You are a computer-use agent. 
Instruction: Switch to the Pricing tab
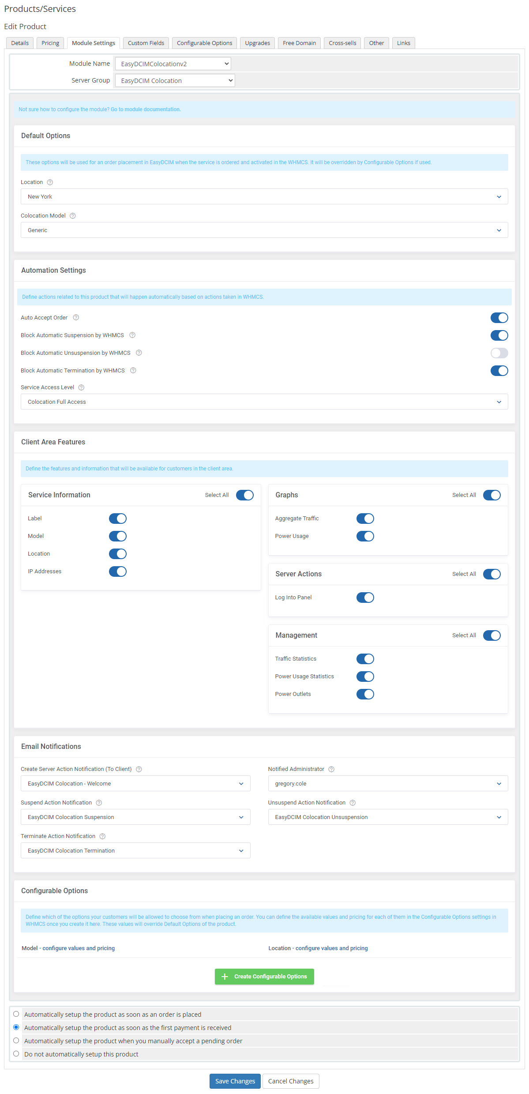50,43
